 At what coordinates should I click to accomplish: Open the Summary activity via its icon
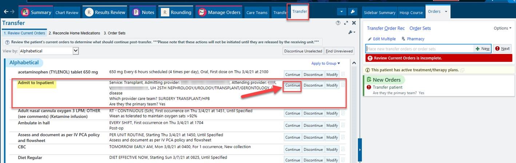[25, 12]
